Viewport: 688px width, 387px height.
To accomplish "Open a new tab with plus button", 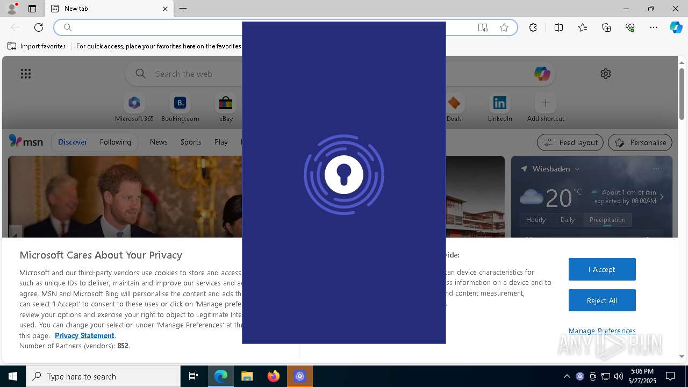I will tap(183, 9).
